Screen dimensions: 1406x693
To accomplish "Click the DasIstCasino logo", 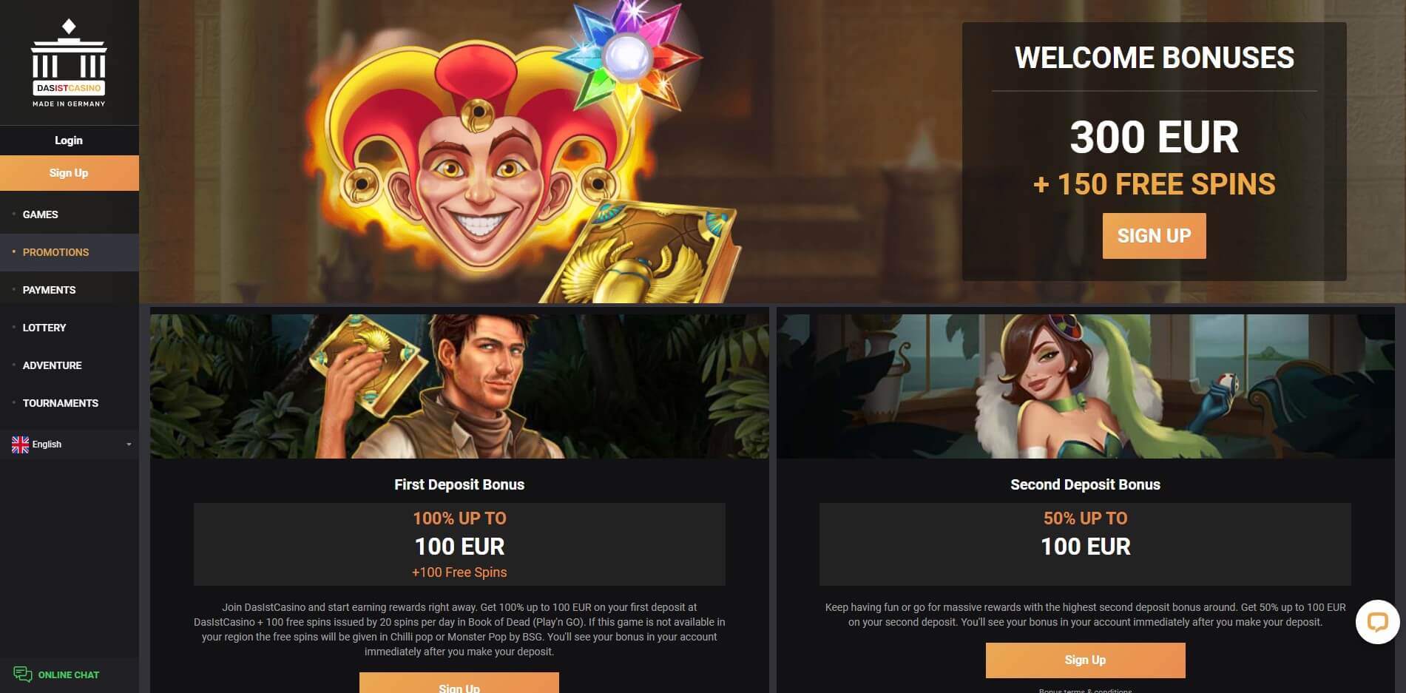I will (x=69, y=64).
